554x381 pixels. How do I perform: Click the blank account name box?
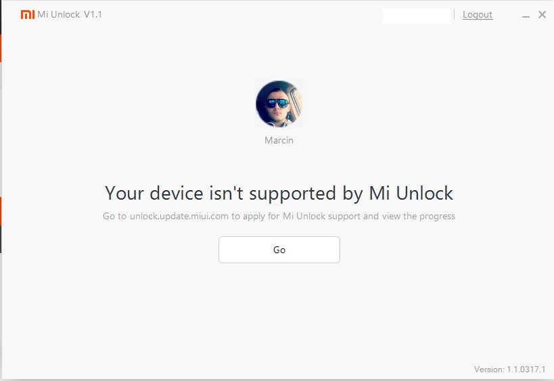tap(416, 16)
